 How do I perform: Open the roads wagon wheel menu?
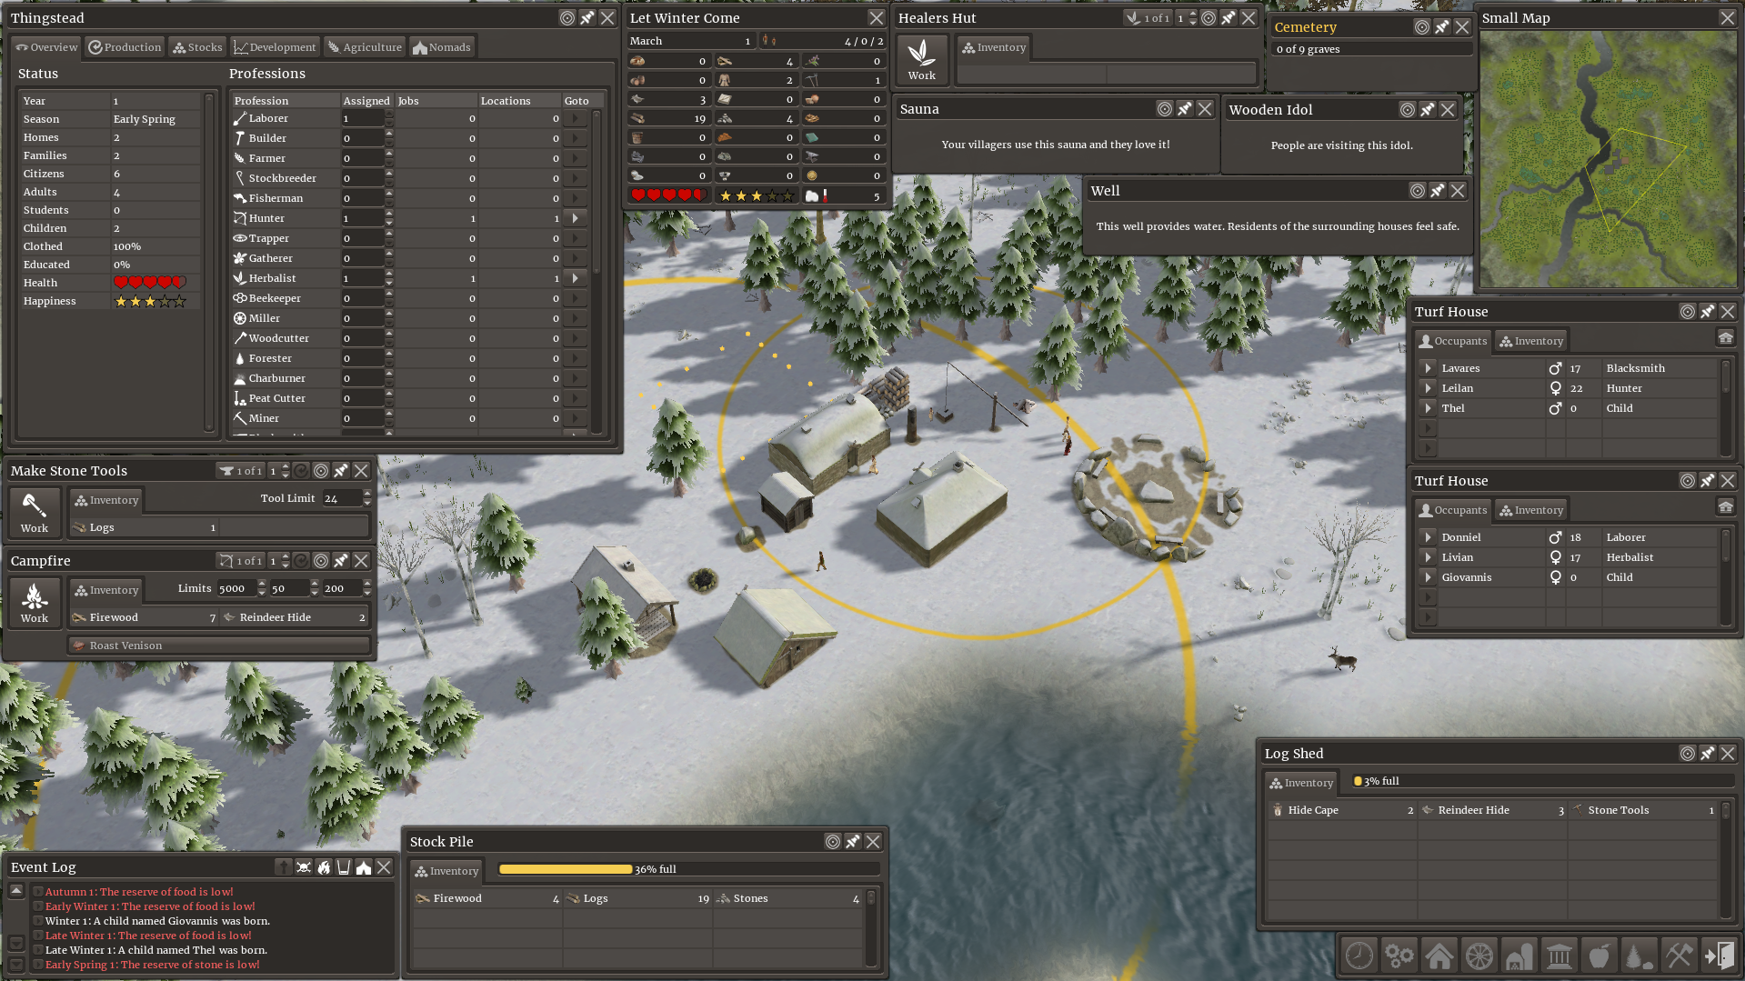point(1479,956)
